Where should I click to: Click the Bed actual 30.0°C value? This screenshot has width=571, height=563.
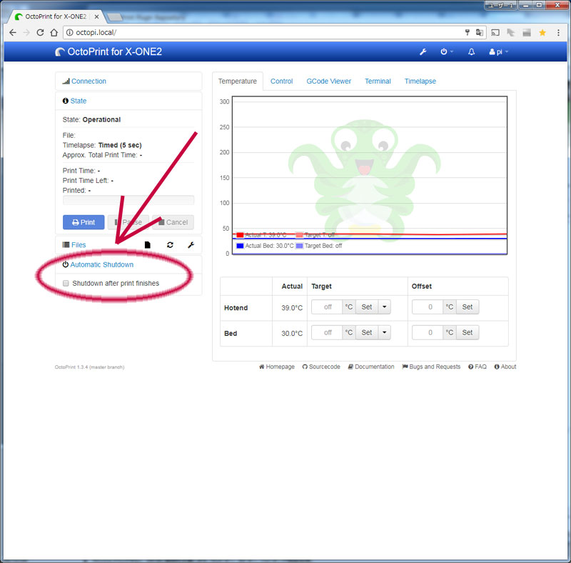(x=292, y=333)
